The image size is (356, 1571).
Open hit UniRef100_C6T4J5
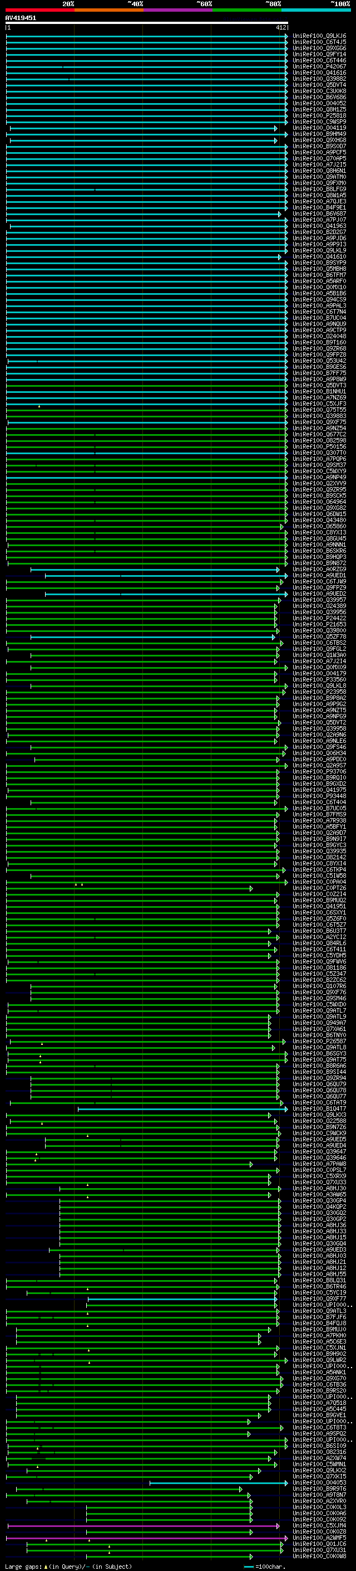coord(319,43)
